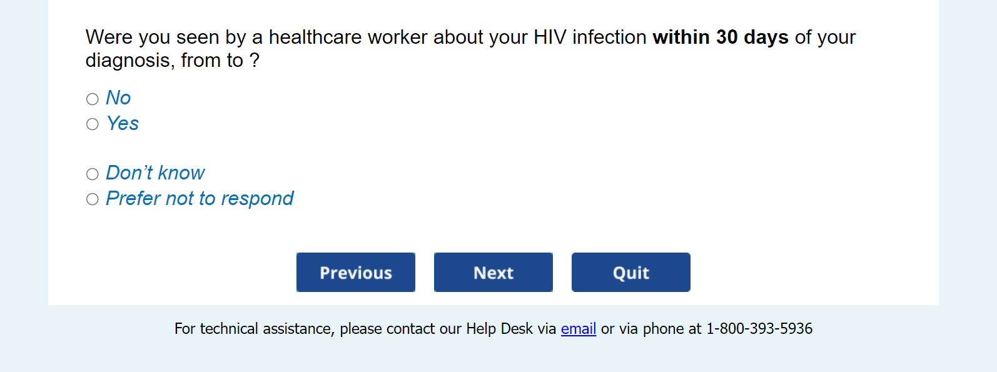Click the "diagnosis, from to ?" question line
The width and height of the screenshot is (997, 372).
point(172,61)
